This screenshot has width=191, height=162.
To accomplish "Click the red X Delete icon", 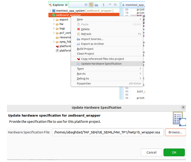I will click(x=79, y=29).
